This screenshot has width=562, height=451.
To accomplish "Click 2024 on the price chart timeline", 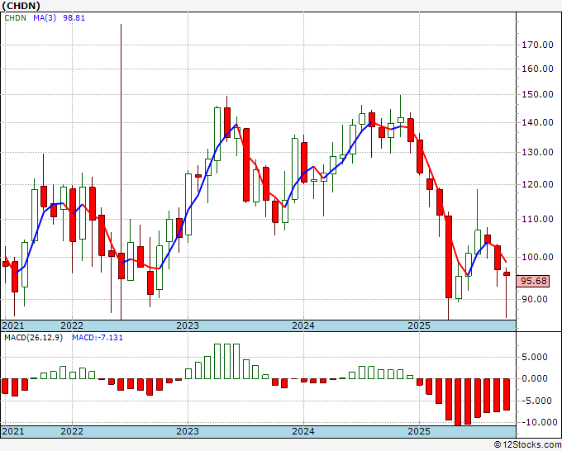I will [x=303, y=325].
